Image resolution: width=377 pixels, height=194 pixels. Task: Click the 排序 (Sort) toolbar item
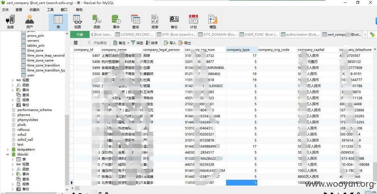[152, 43]
